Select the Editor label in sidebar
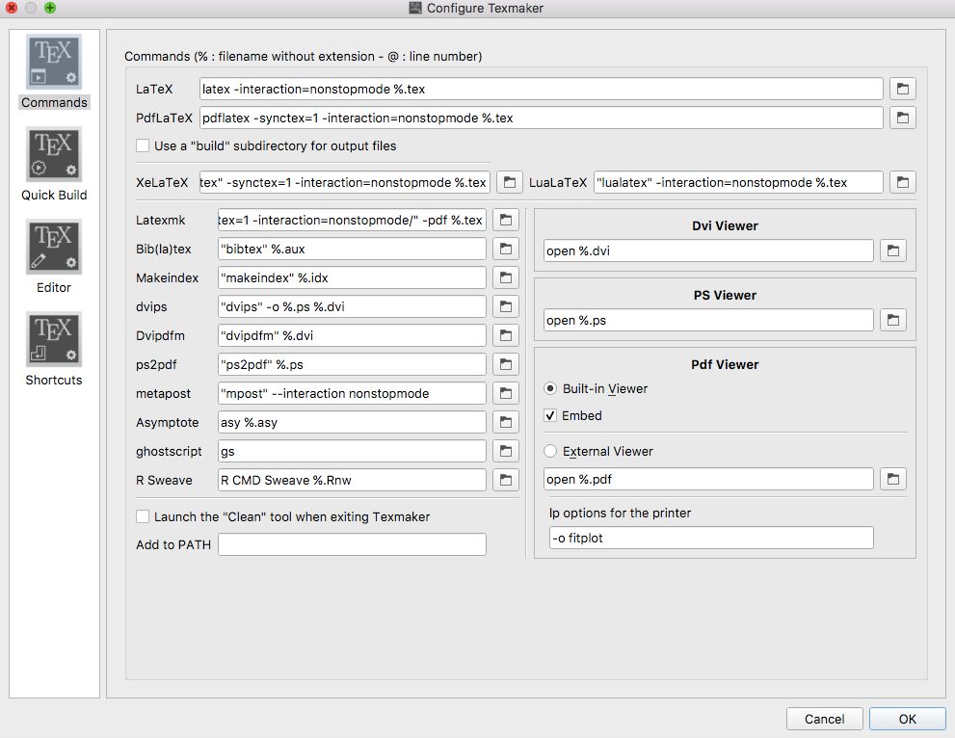 (54, 287)
